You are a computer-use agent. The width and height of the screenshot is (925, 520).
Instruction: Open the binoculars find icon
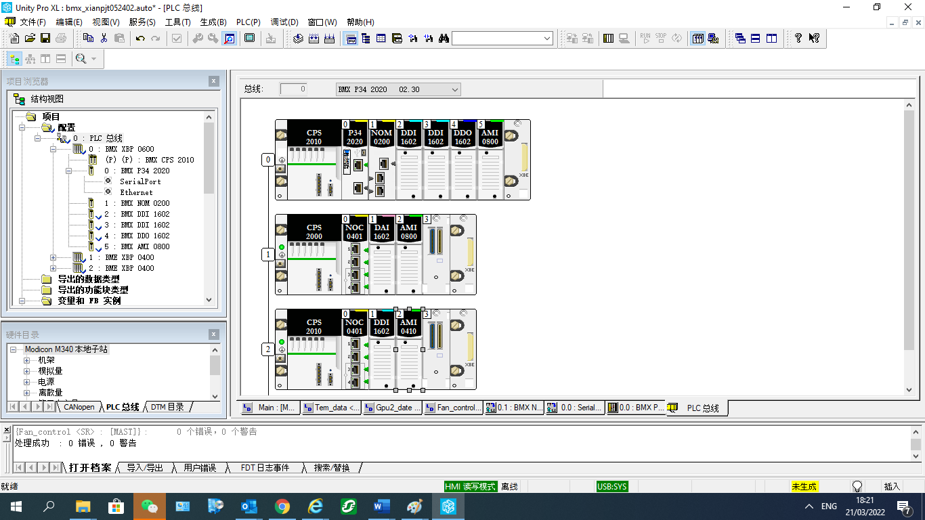pyautogui.click(x=444, y=39)
